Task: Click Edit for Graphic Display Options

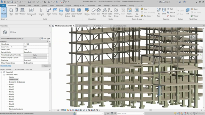Action: click(35, 57)
